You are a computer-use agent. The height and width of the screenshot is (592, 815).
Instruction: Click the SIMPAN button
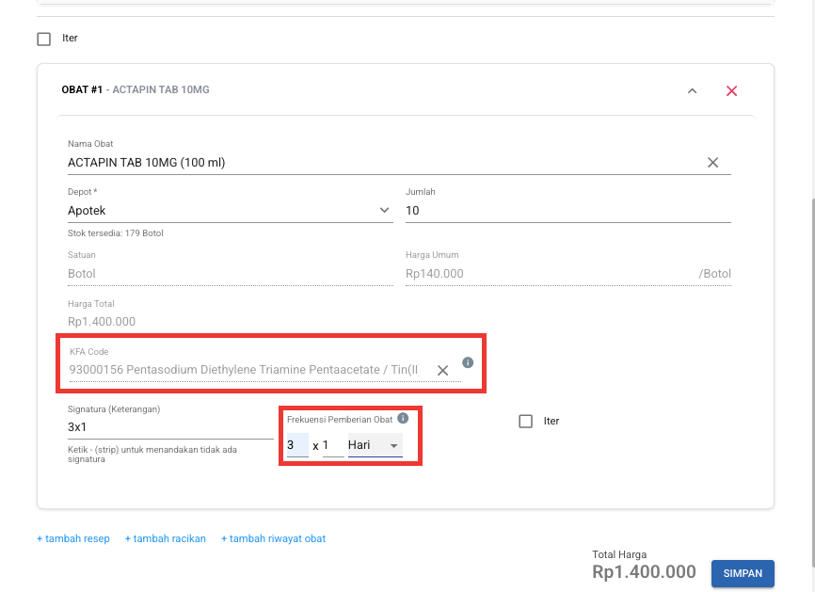click(743, 573)
